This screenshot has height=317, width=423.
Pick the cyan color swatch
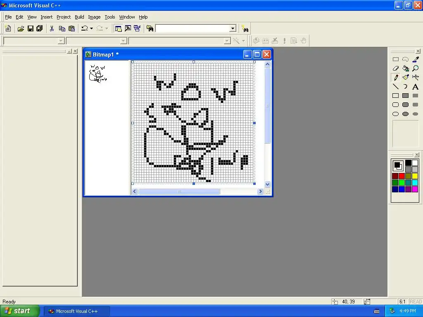415,182
